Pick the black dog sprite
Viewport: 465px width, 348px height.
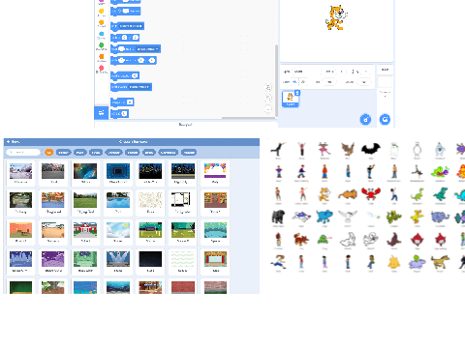(278, 217)
